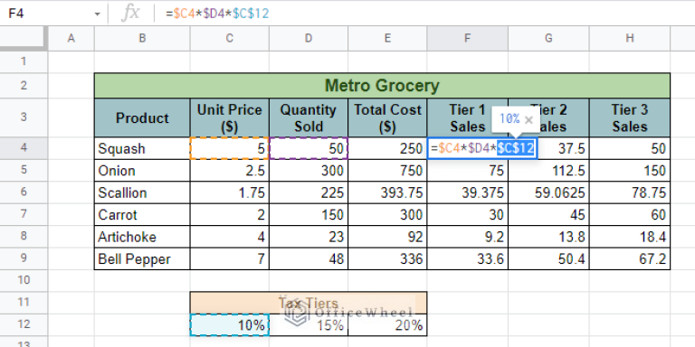Image resolution: width=695 pixels, height=347 pixels.
Task: Click Artichoke Tier 2 value 13.8
Action: 548,237
